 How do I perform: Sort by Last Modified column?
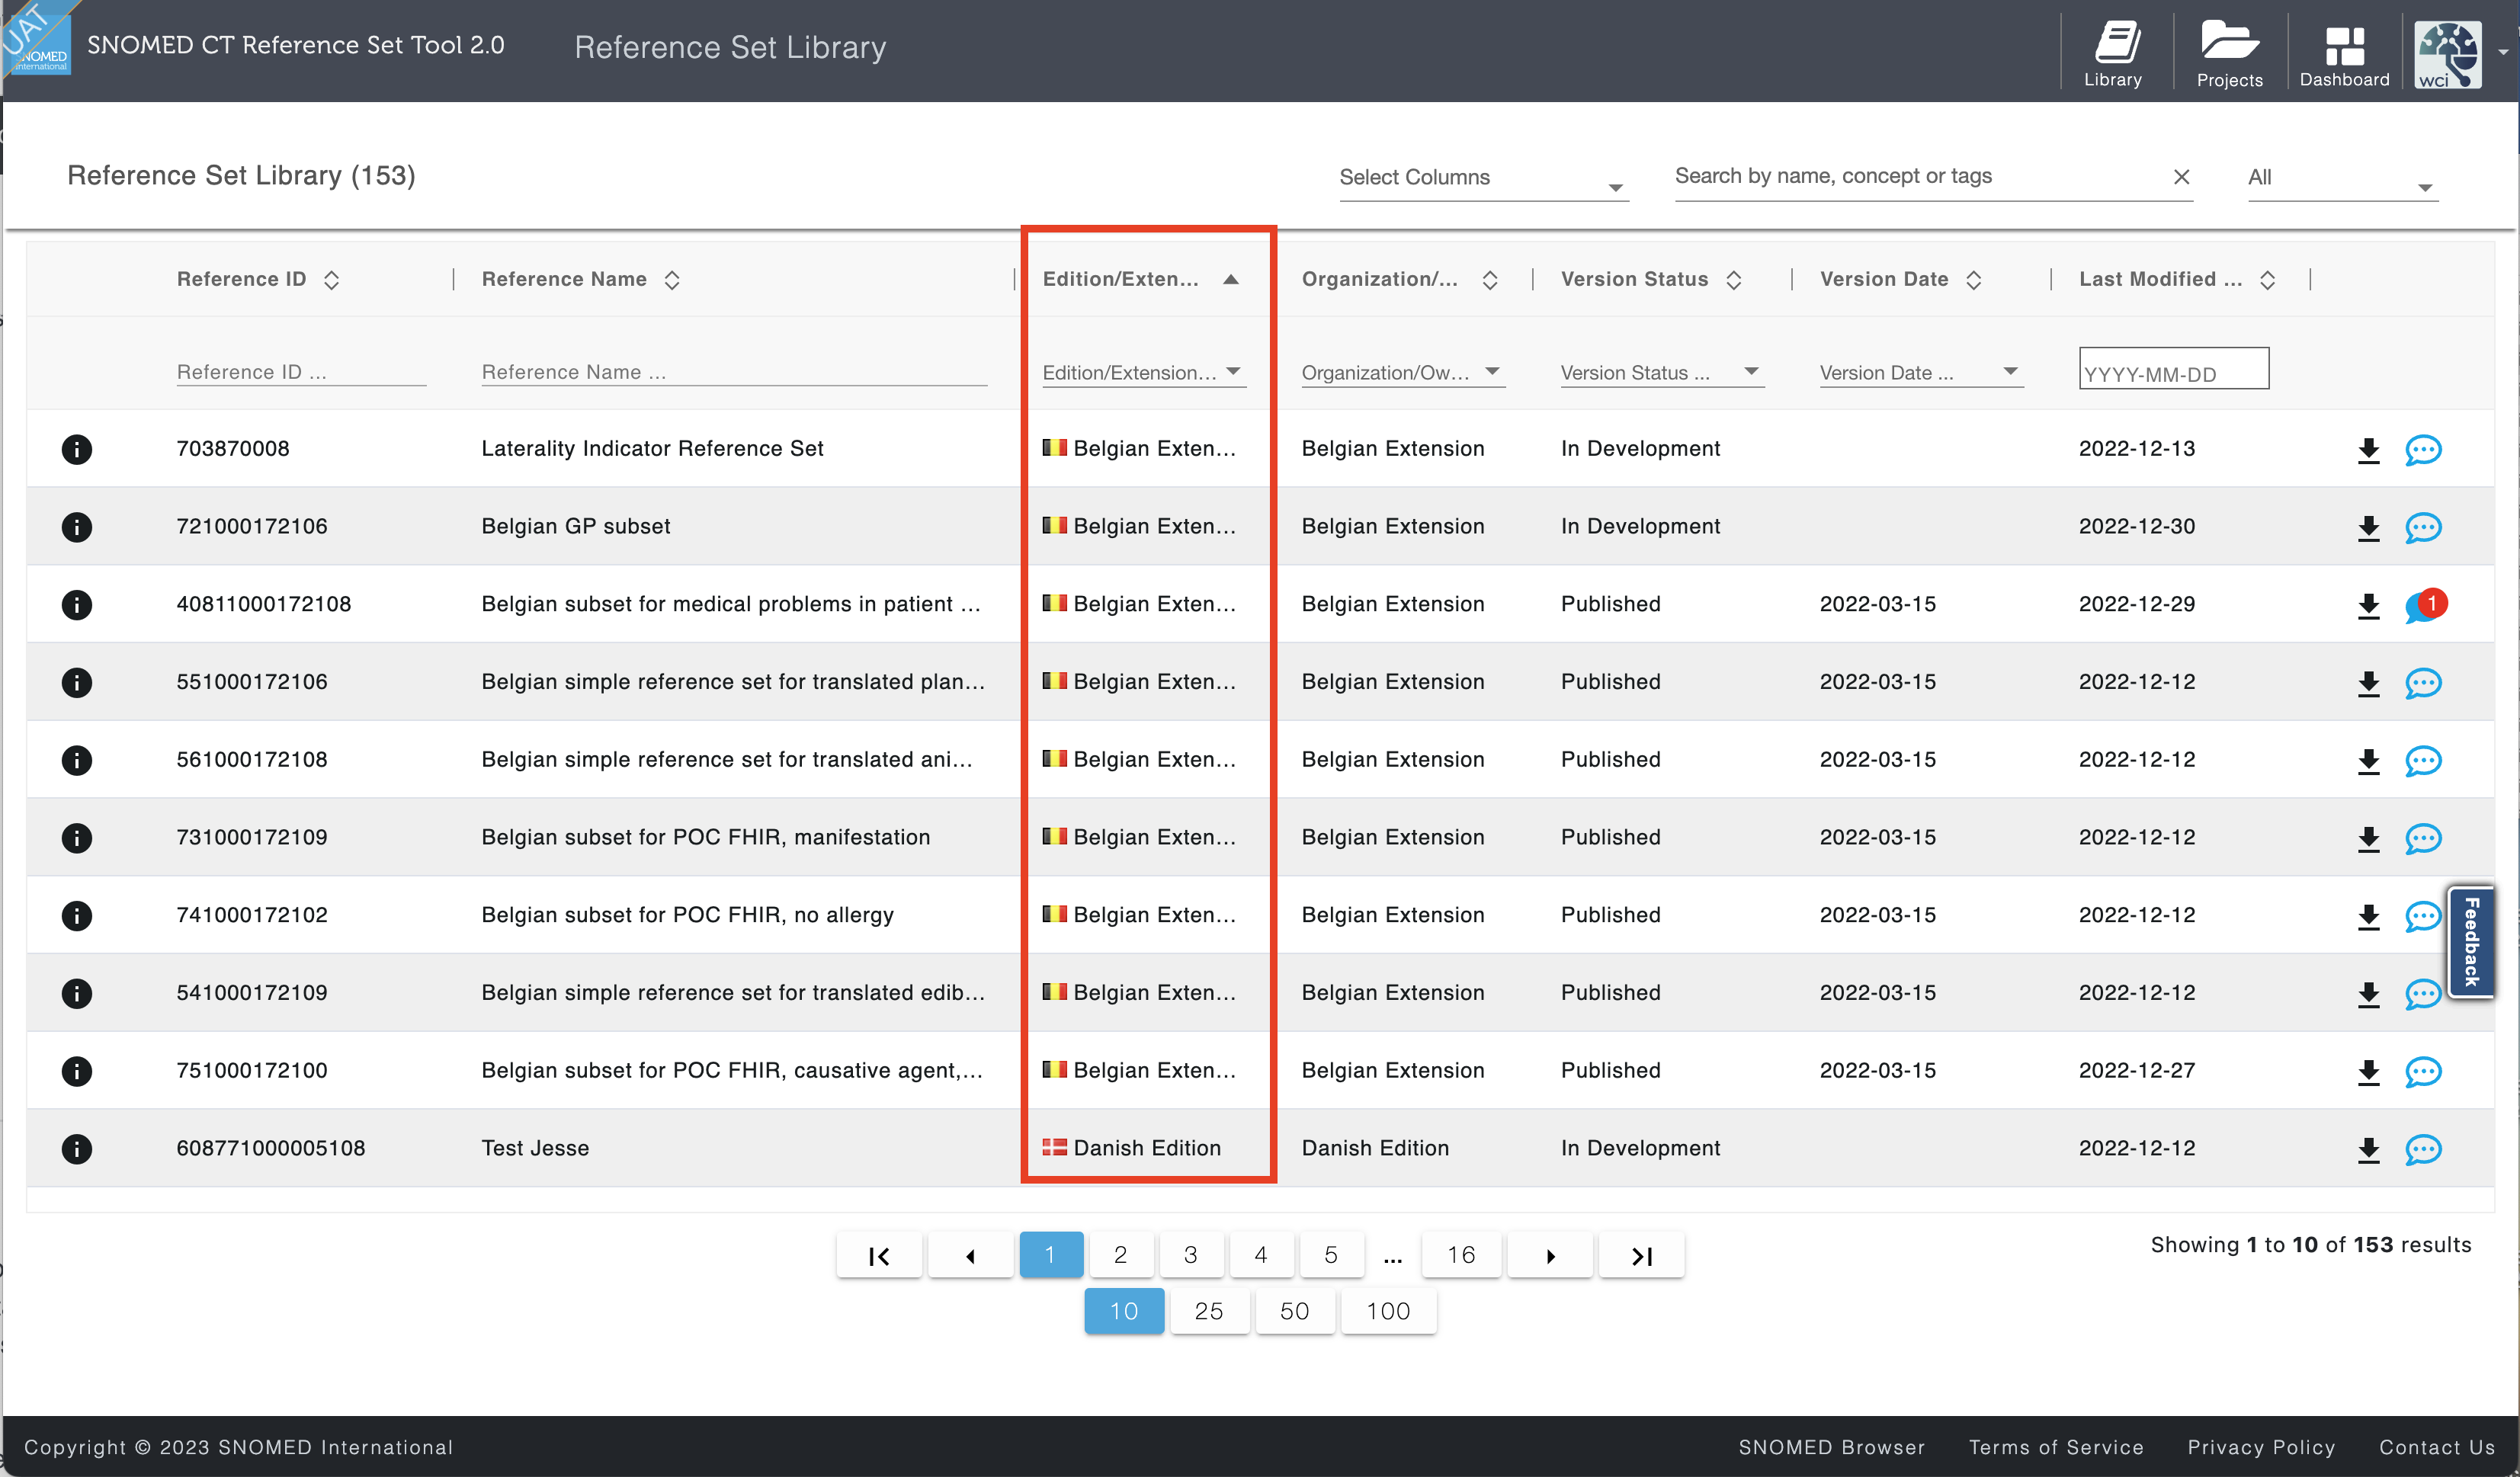(x=2267, y=280)
